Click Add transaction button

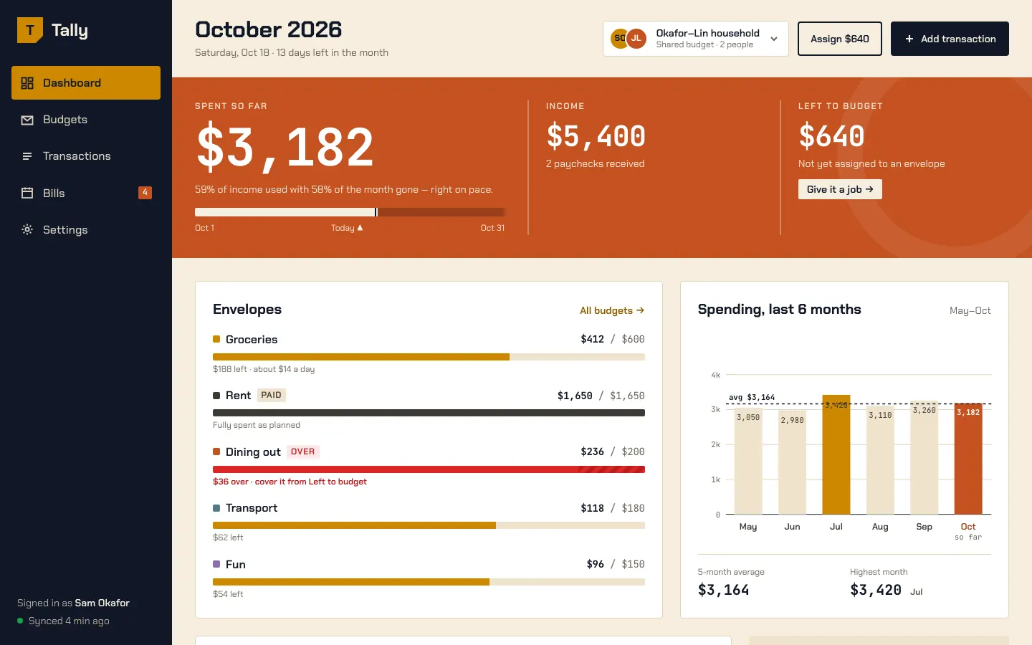point(950,39)
